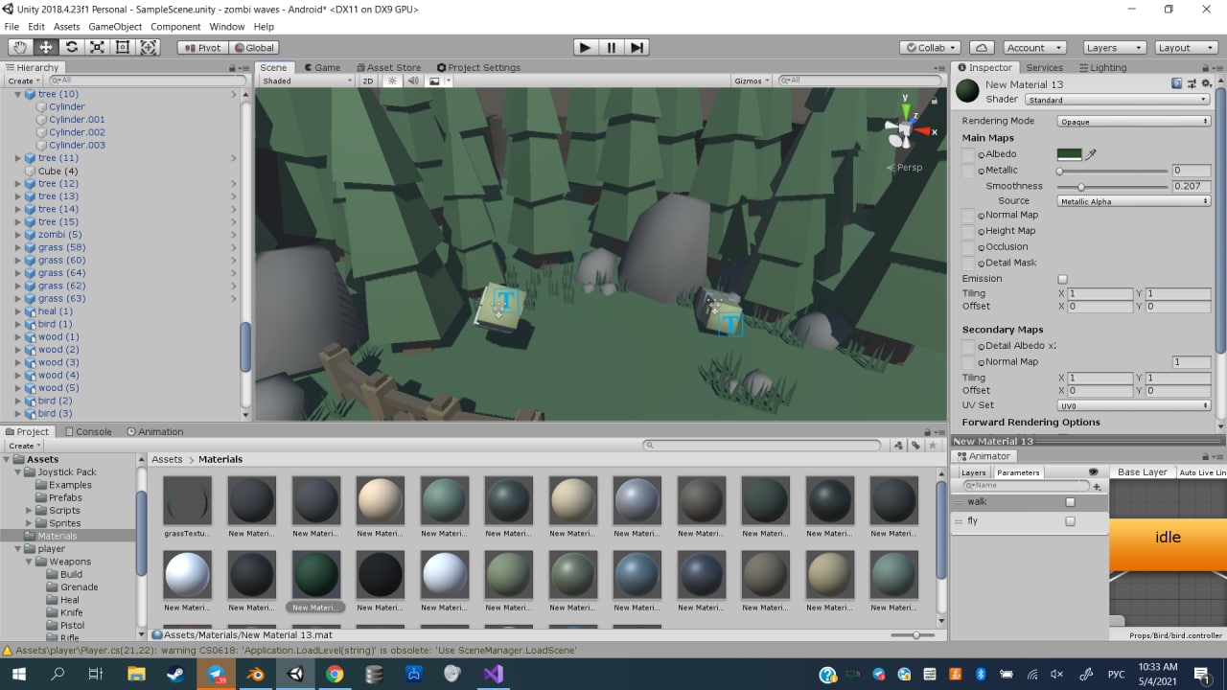Lock the Inspector panel
The width and height of the screenshot is (1227, 690).
click(1207, 67)
